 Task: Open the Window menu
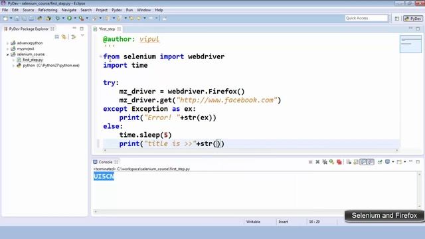click(143, 10)
